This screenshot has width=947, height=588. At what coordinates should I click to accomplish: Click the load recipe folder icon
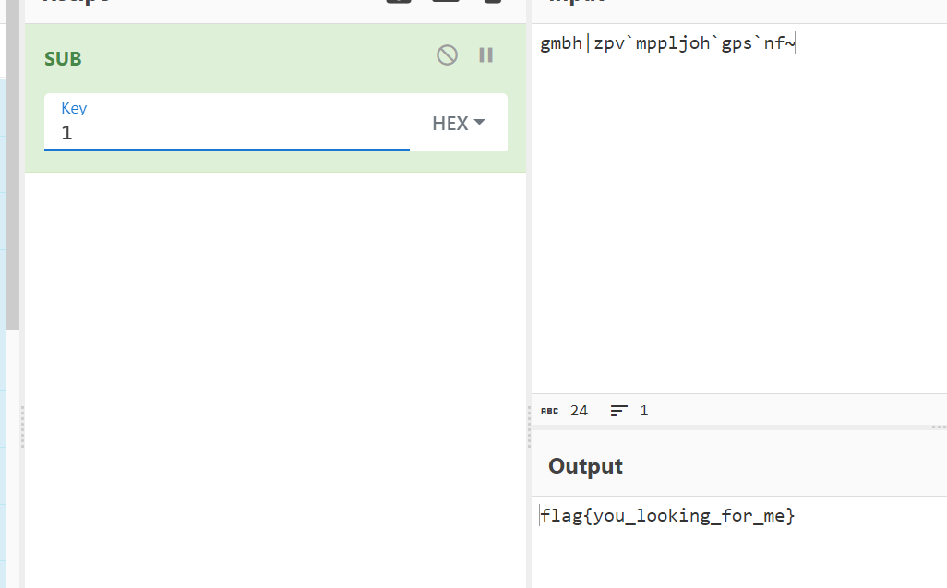click(446, 2)
